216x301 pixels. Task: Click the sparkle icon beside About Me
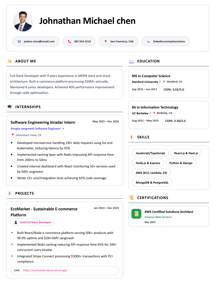10,61
